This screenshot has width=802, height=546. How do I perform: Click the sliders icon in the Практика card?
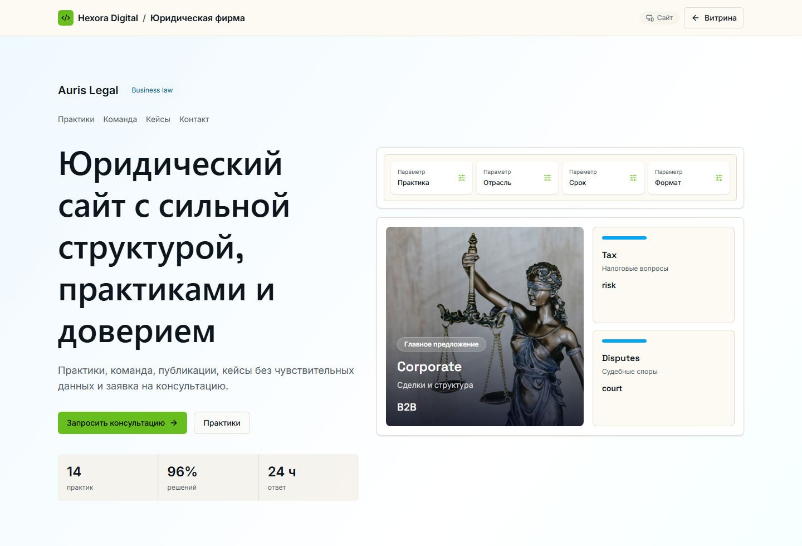(462, 178)
